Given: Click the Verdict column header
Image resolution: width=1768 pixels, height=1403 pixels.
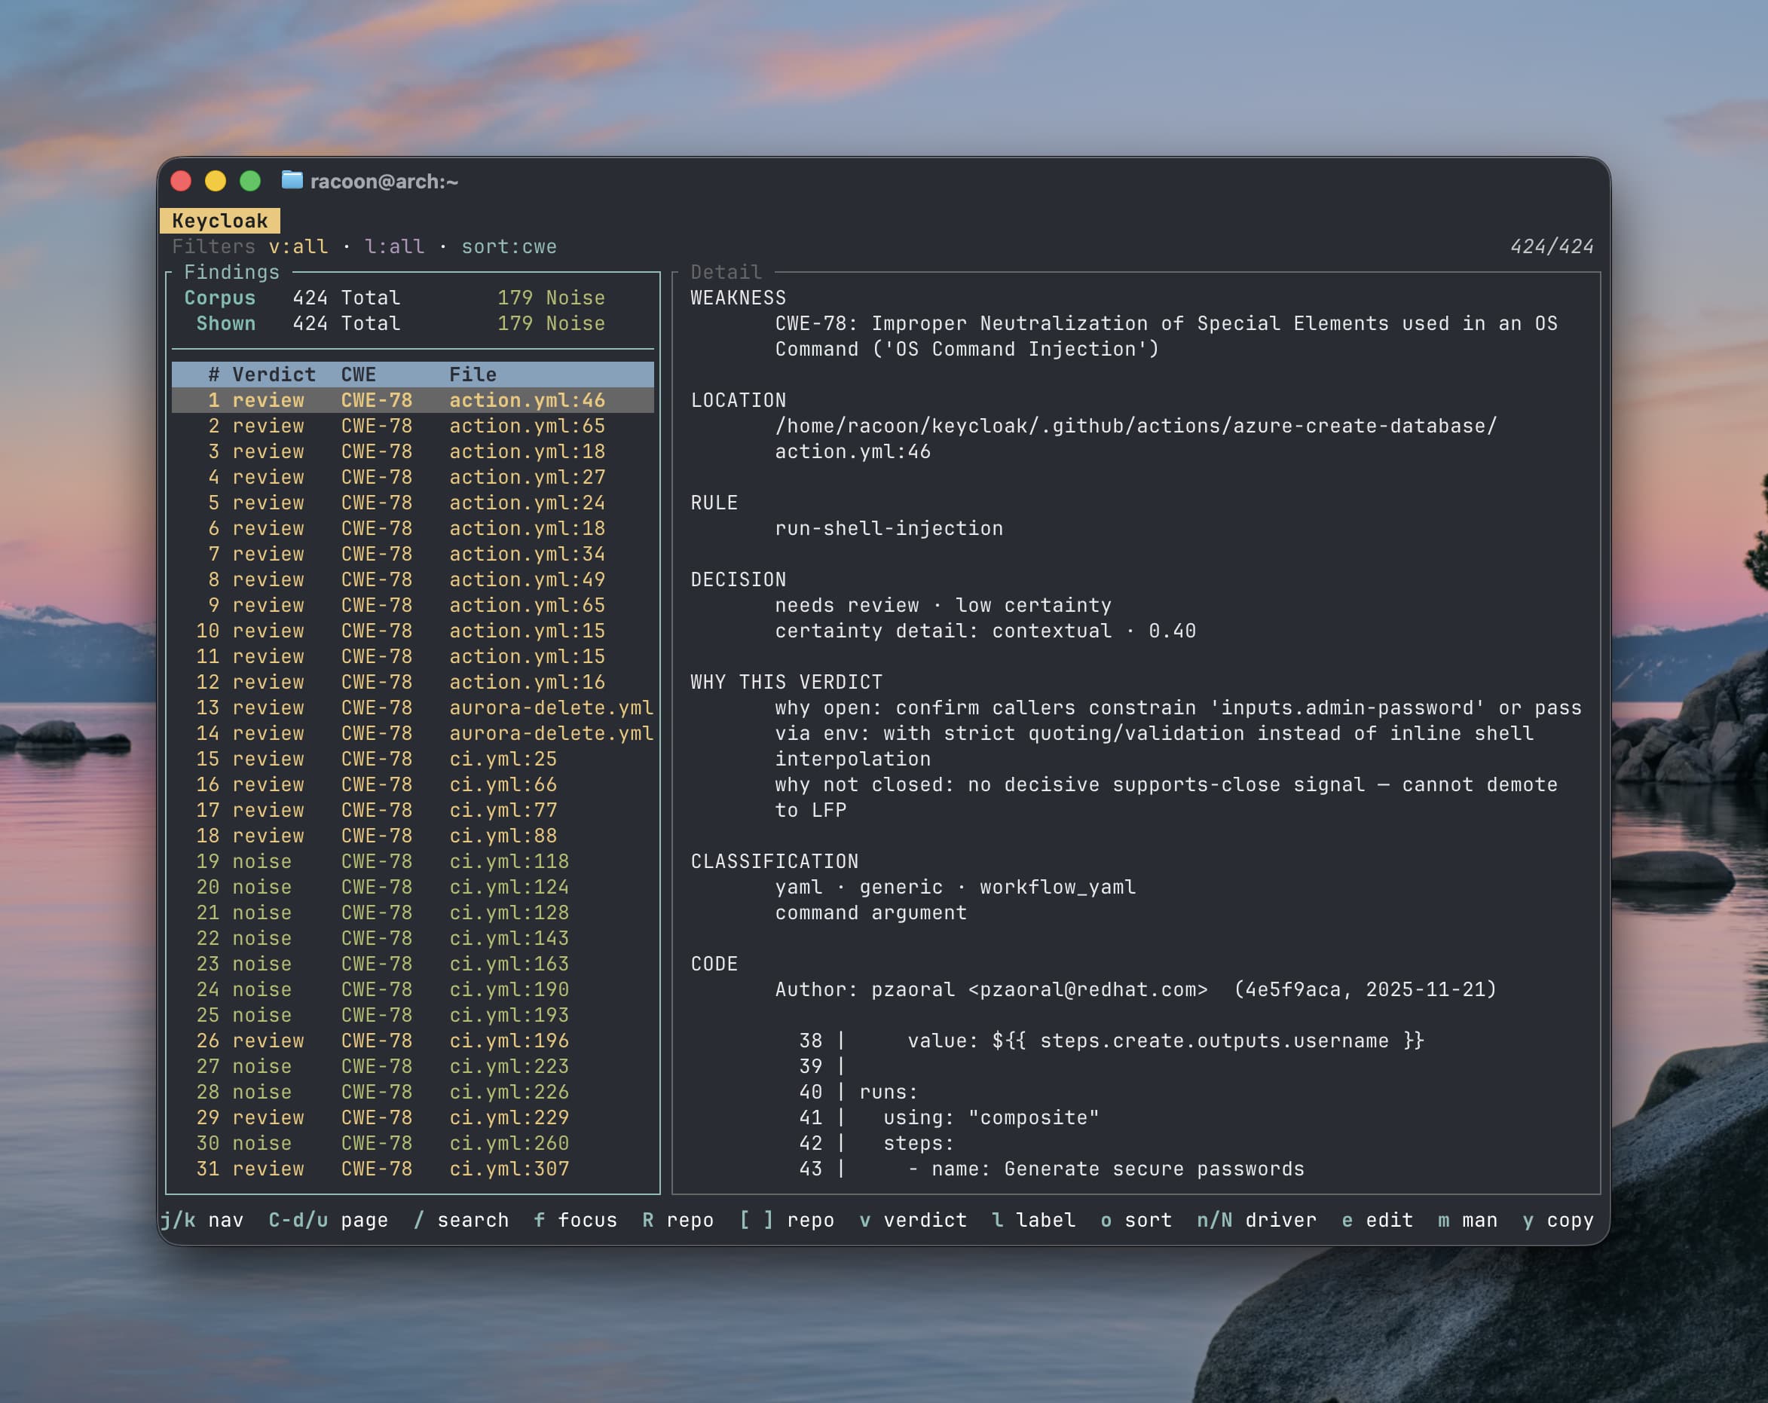Looking at the screenshot, I should tap(274, 374).
